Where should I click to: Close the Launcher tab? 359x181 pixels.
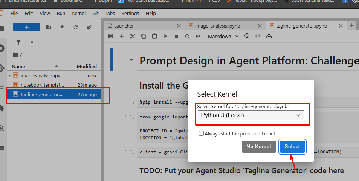point(179,26)
